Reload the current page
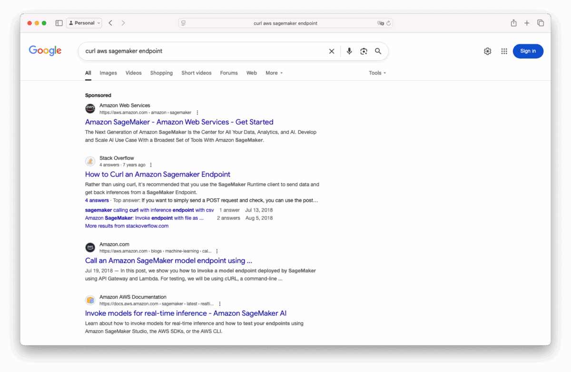 pyautogui.click(x=388, y=22)
